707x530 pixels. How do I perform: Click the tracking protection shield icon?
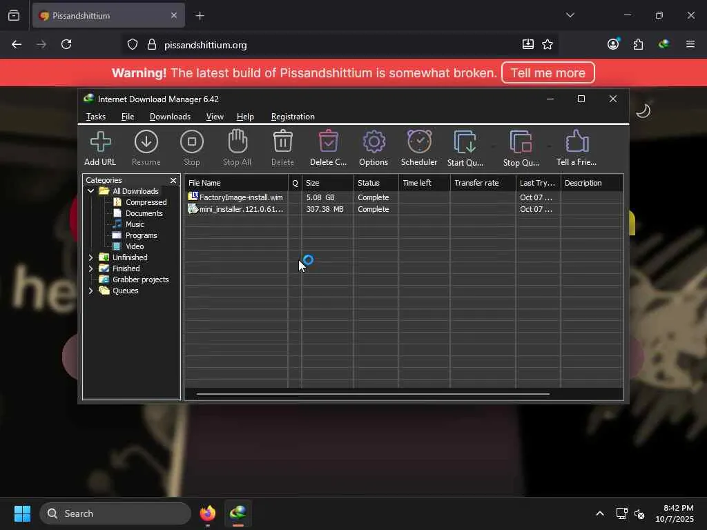pos(132,45)
